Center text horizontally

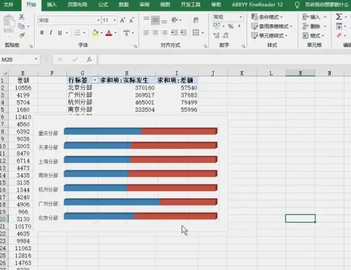[155, 33]
